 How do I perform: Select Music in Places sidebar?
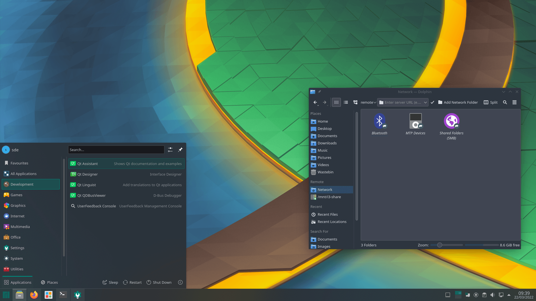pos(332,151)
